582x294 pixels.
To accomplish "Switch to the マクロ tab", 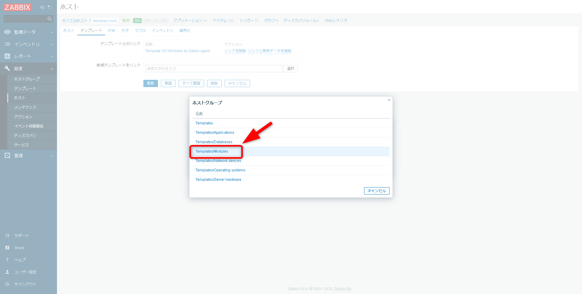I will click(140, 30).
